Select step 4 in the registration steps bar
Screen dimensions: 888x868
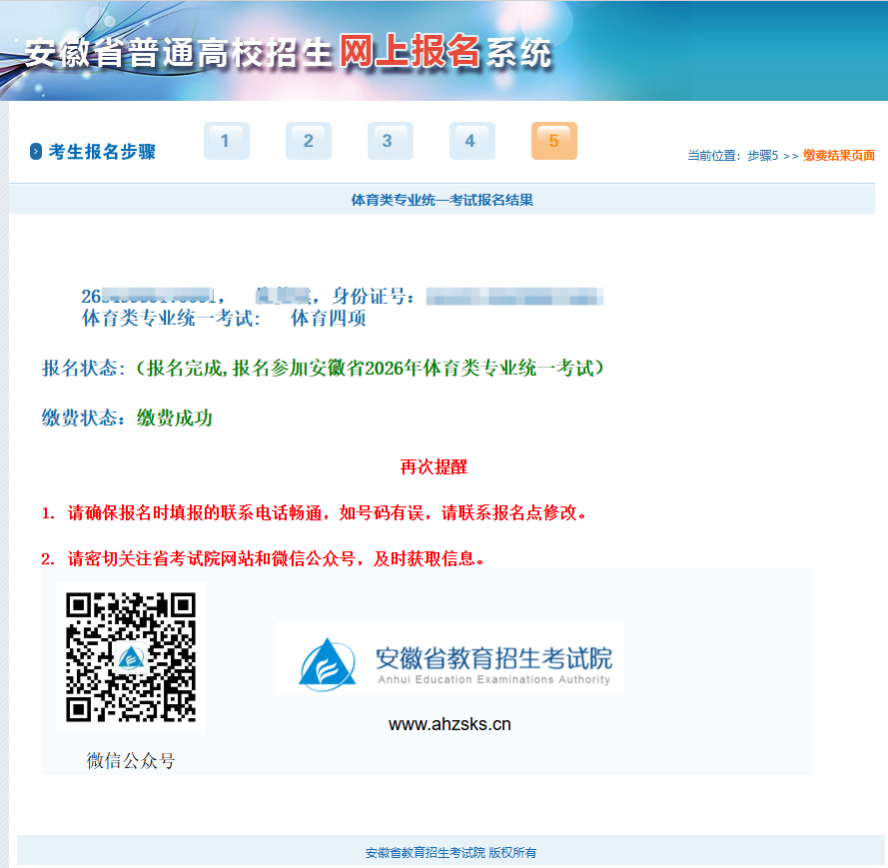click(471, 140)
